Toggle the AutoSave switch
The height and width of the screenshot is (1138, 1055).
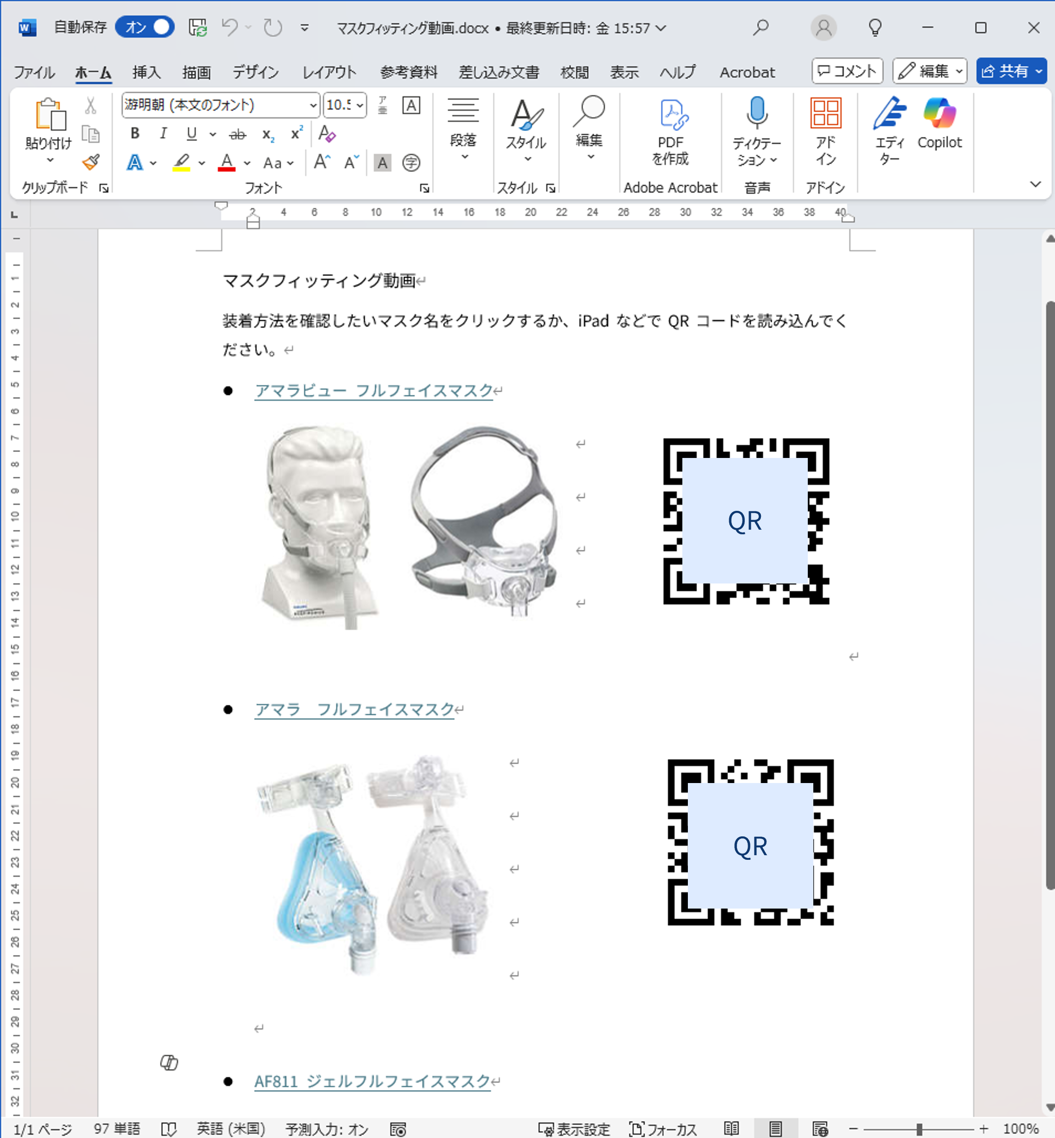pos(145,28)
